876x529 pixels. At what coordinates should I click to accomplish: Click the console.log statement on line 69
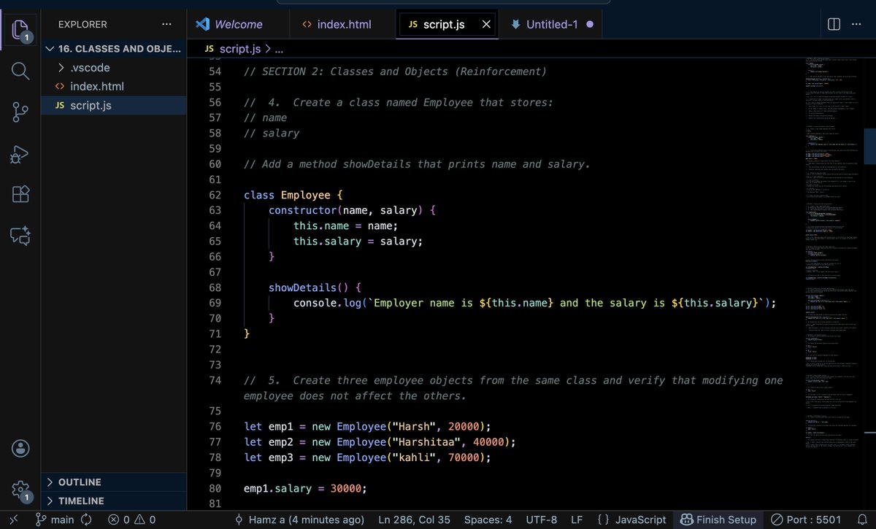click(534, 303)
